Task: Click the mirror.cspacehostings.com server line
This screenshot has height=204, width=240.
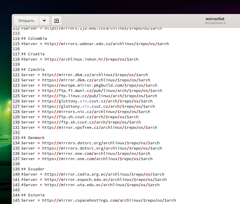Action: point(98,200)
